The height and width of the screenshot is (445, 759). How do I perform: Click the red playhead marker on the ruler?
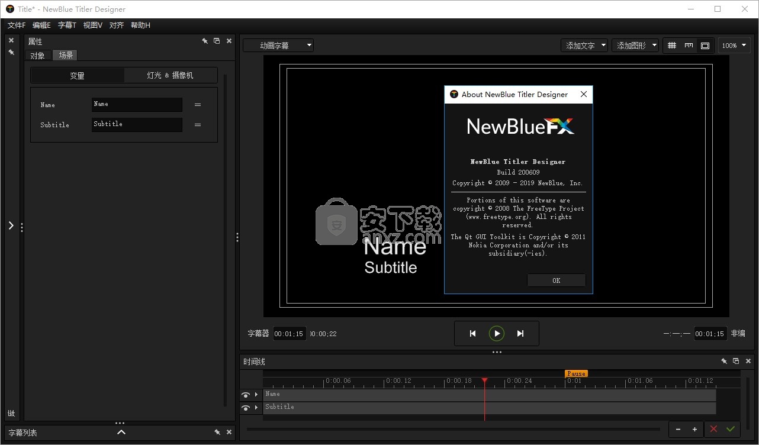[x=484, y=381]
